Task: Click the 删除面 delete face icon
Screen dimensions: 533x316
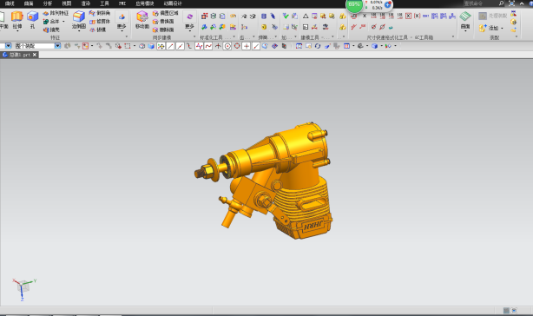Action: coord(155,30)
